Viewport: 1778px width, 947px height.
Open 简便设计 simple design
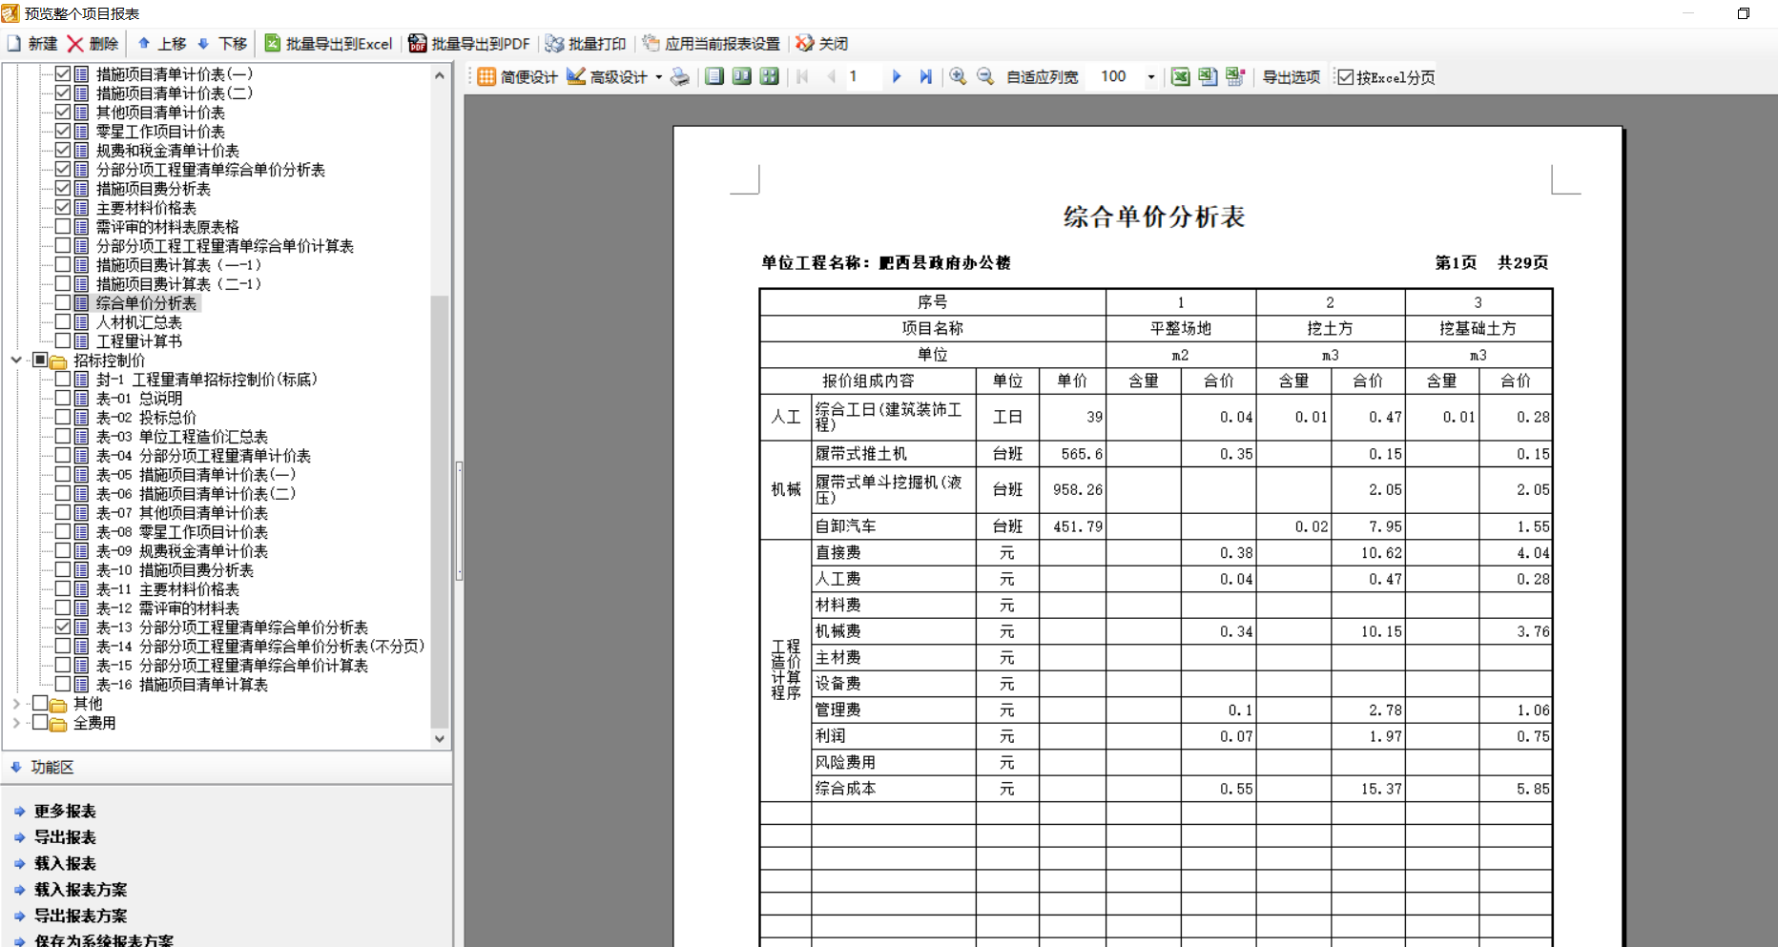click(x=517, y=77)
